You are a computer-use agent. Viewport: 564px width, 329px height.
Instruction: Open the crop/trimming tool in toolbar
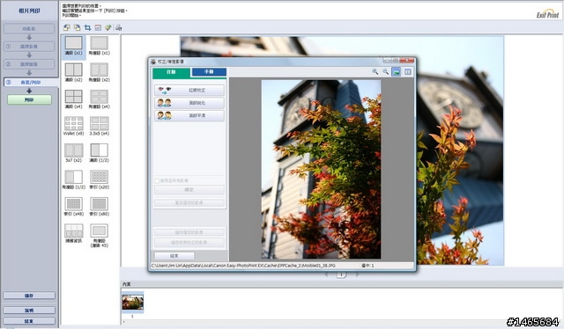87,27
